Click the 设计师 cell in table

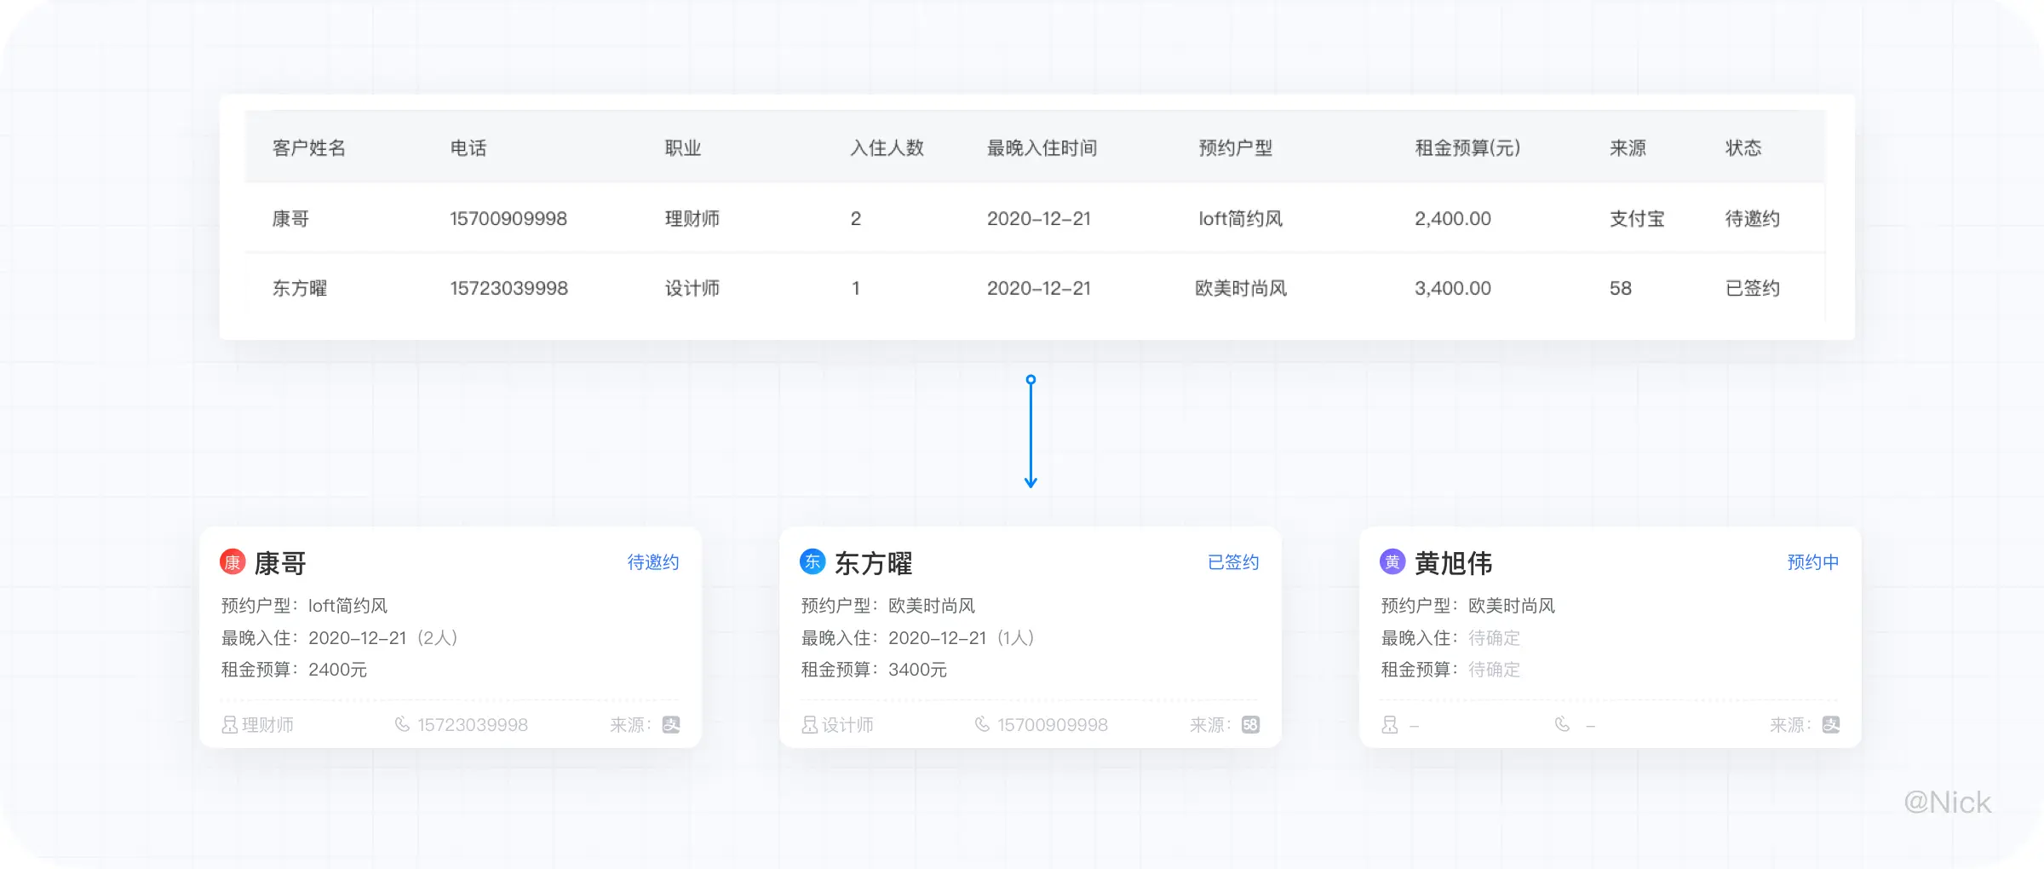coord(692,289)
